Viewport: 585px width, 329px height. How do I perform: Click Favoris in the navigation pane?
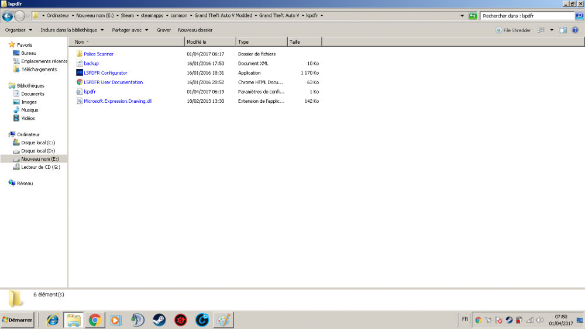point(25,45)
